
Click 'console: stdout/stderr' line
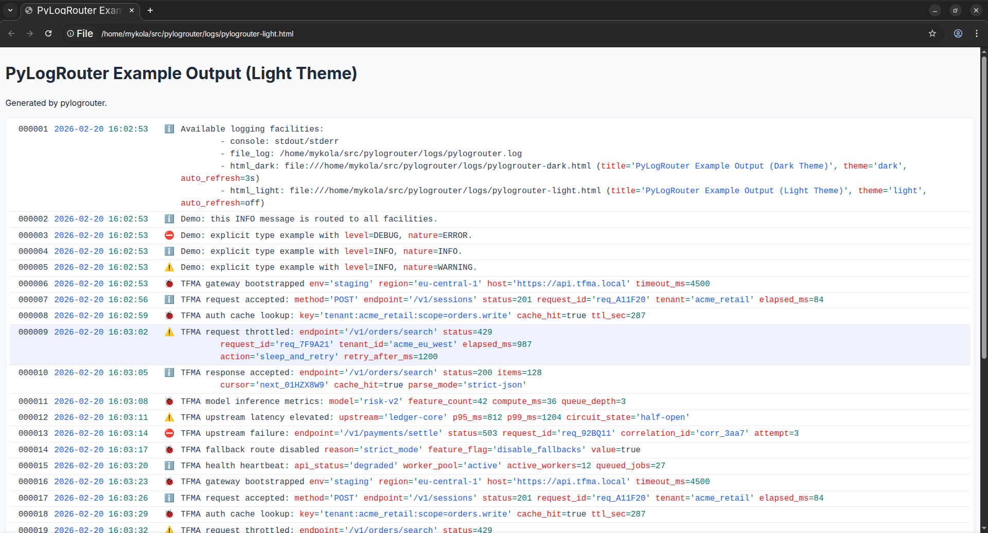tap(279, 141)
